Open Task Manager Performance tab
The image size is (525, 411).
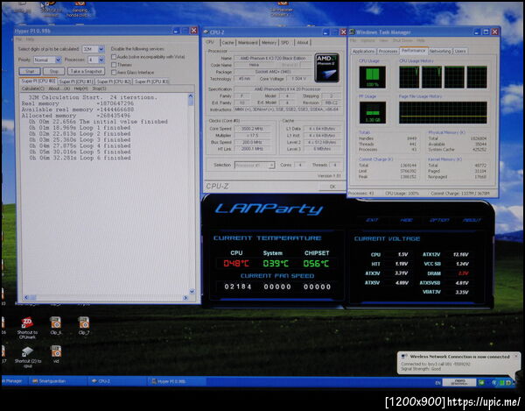[x=414, y=51]
